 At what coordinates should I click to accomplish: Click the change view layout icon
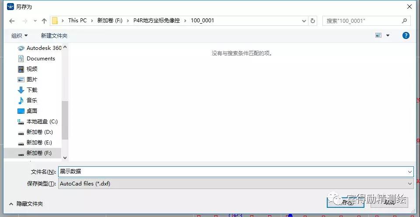point(378,35)
